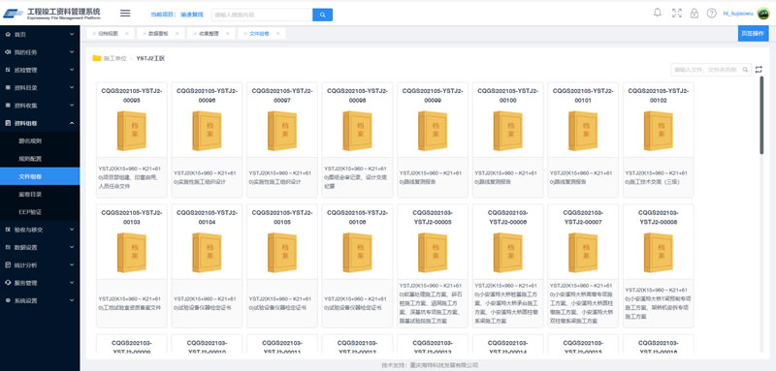Click the 资料组卷 sidebar icon
This screenshot has height=371, width=776.
(x=8, y=123)
